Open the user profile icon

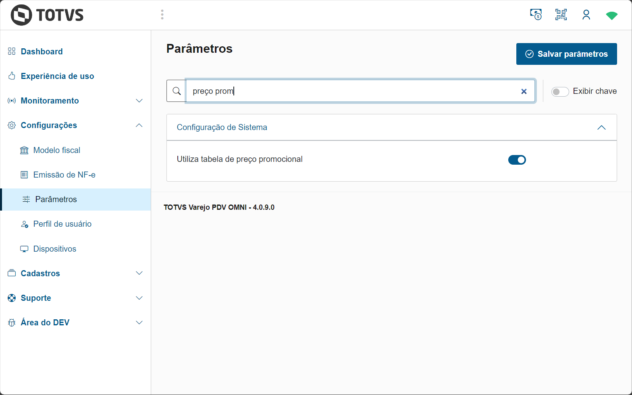[x=586, y=15]
